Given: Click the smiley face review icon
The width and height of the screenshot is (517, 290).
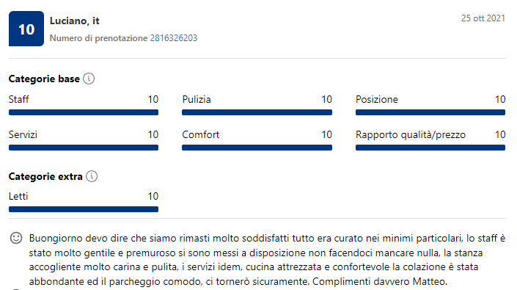Looking at the screenshot, I should (x=16, y=238).
